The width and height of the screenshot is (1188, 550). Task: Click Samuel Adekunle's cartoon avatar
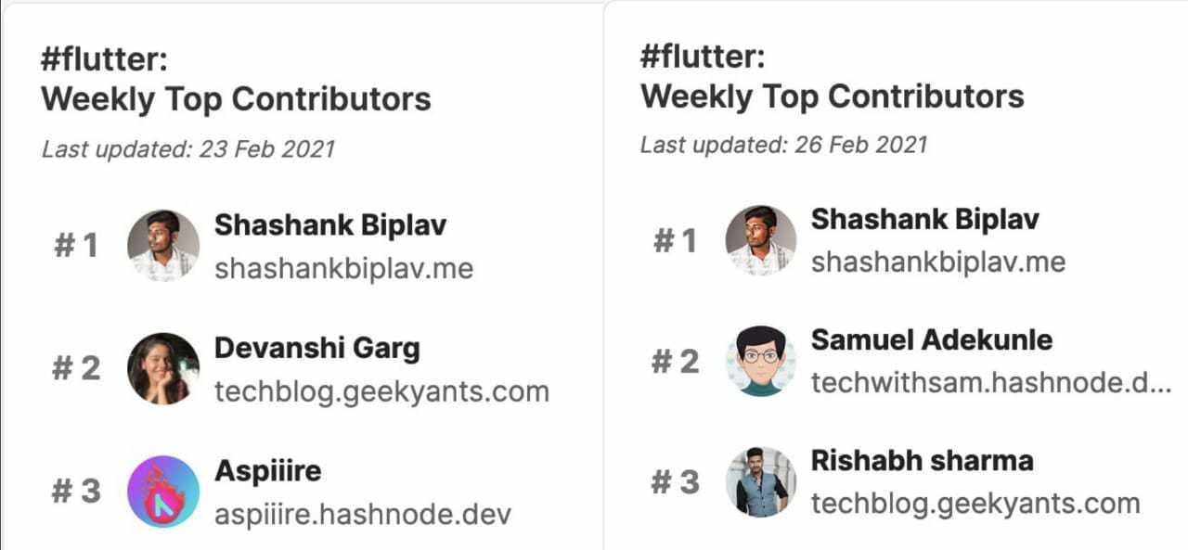pos(761,361)
